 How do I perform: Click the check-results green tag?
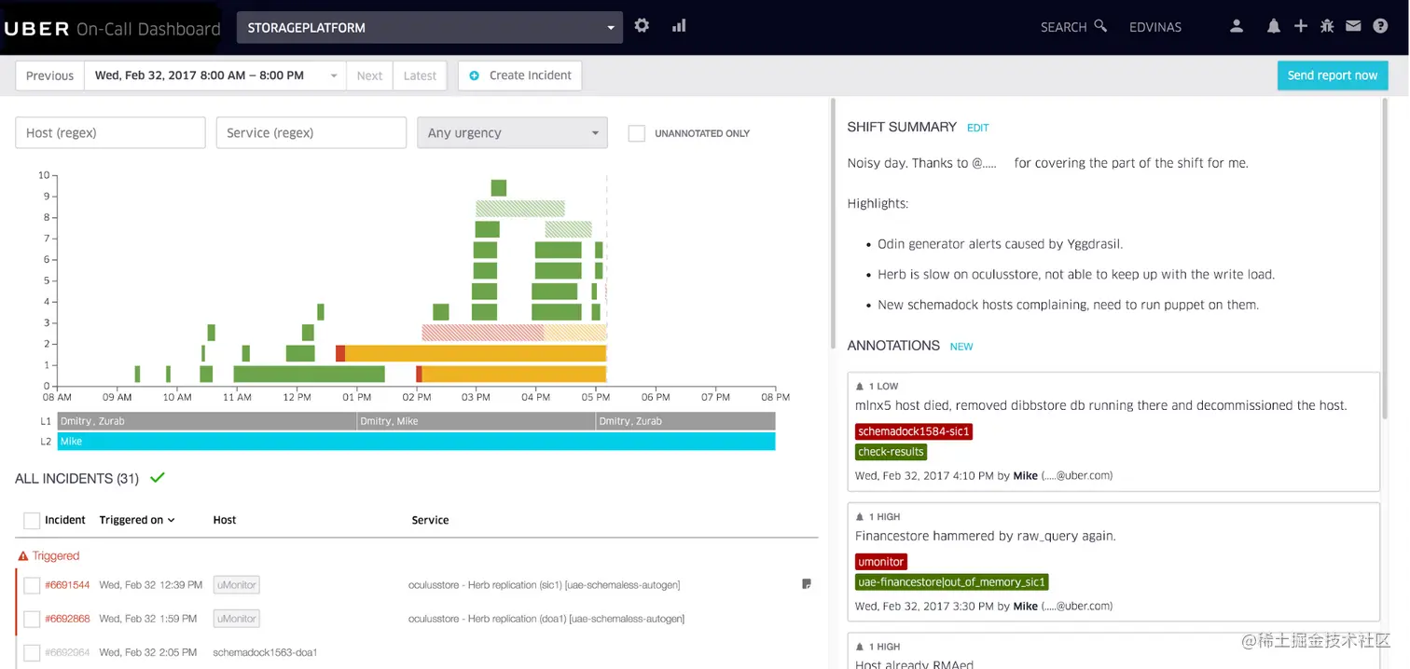891,452
